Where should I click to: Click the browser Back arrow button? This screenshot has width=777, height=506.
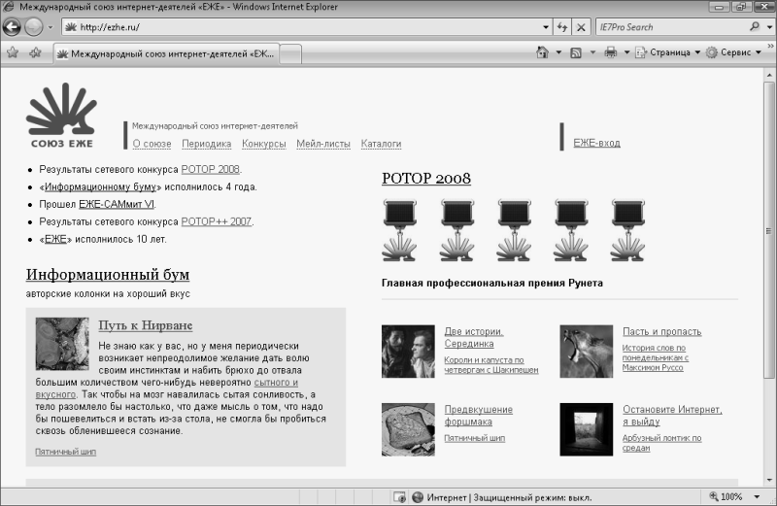(x=12, y=27)
